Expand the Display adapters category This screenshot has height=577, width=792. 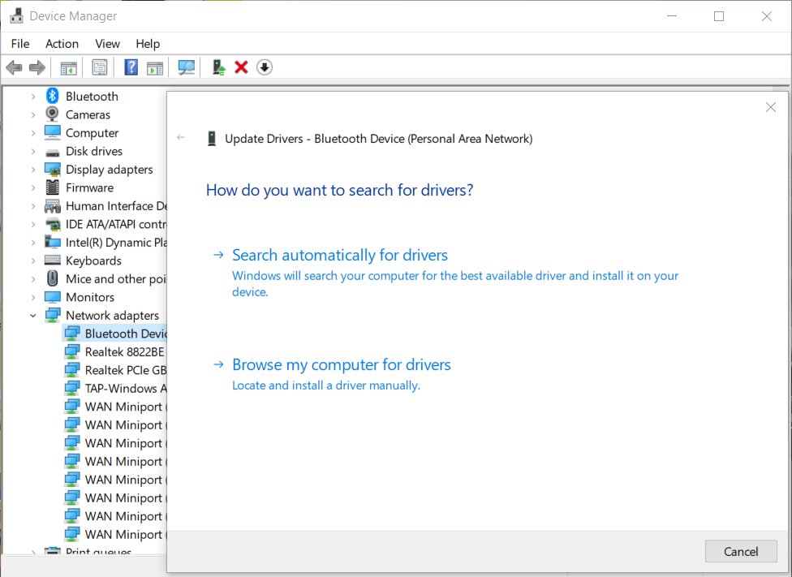pyautogui.click(x=34, y=169)
